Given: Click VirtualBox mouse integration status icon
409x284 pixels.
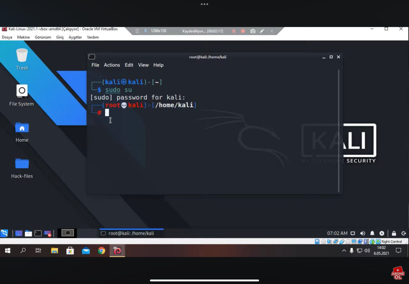Looking at the screenshot, I should pos(372,241).
